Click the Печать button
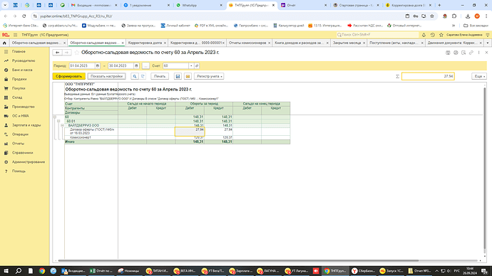Image resolution: width=492 pixels, height=276 pixels. 160,76
